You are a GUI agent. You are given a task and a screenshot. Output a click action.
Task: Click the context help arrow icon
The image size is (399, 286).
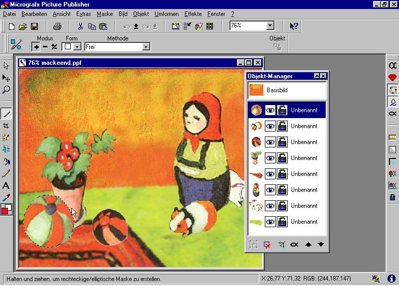(294, 26)
